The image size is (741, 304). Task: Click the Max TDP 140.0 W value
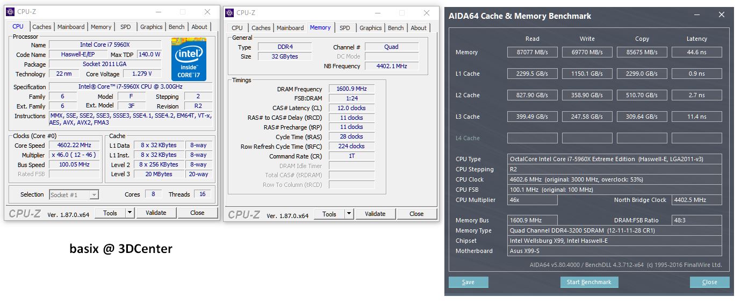click(149, 54)
